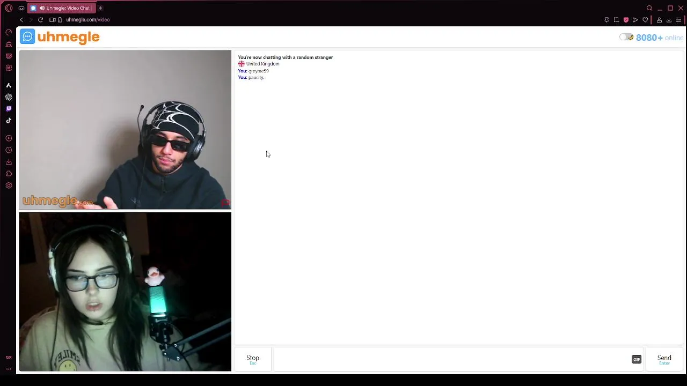Image resolution: width=687 pixels, height=386 pixels.
Task: Reload the current page
Action: pyautogui.click(x=40, y=20)
